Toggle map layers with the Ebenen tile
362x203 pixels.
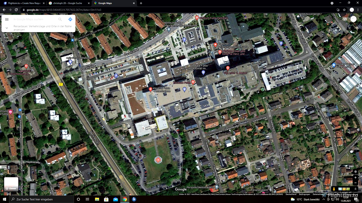tap(11, 184)
